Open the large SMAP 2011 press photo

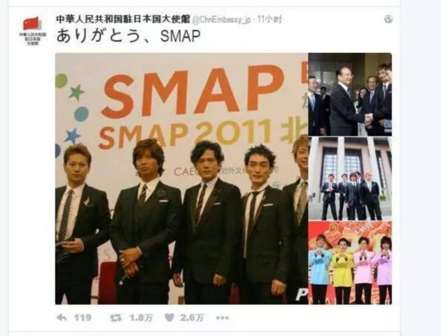(181, 179)
